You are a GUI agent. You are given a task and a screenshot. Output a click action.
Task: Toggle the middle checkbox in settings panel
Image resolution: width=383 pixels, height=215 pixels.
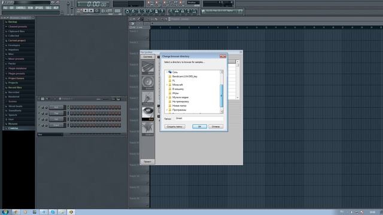click(159, 106)
